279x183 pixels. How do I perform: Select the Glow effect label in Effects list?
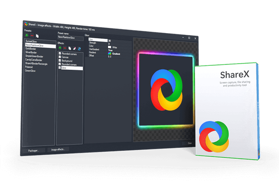pyautogui.click(x=72, y=68)
